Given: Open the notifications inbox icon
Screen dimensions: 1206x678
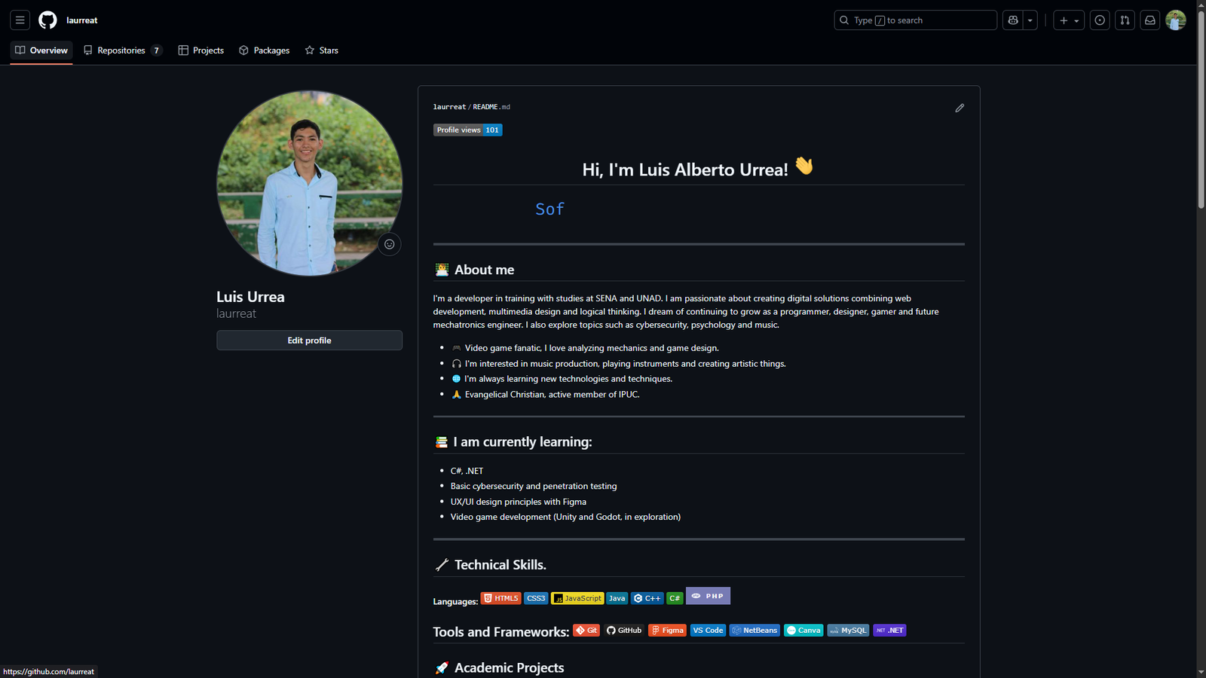Looking at the screenshot, I should (x=1149, y=20).
